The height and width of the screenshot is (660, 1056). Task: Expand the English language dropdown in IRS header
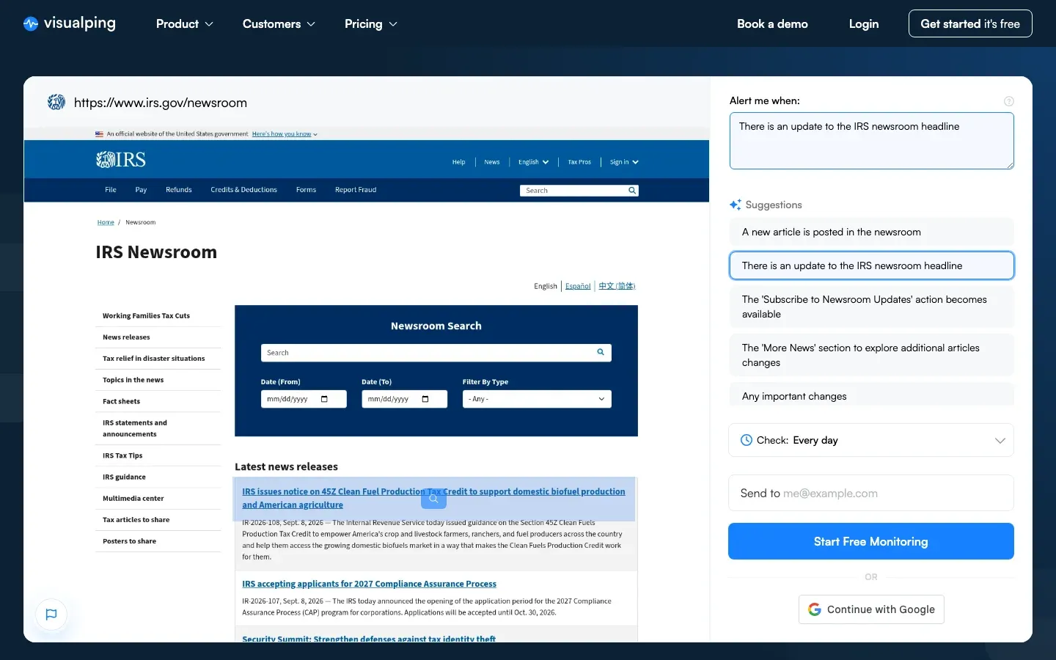(x=533, y=162)
